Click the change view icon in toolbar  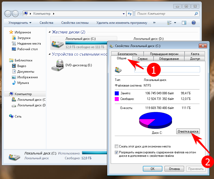pyautogui.click(x=169, y=23)
